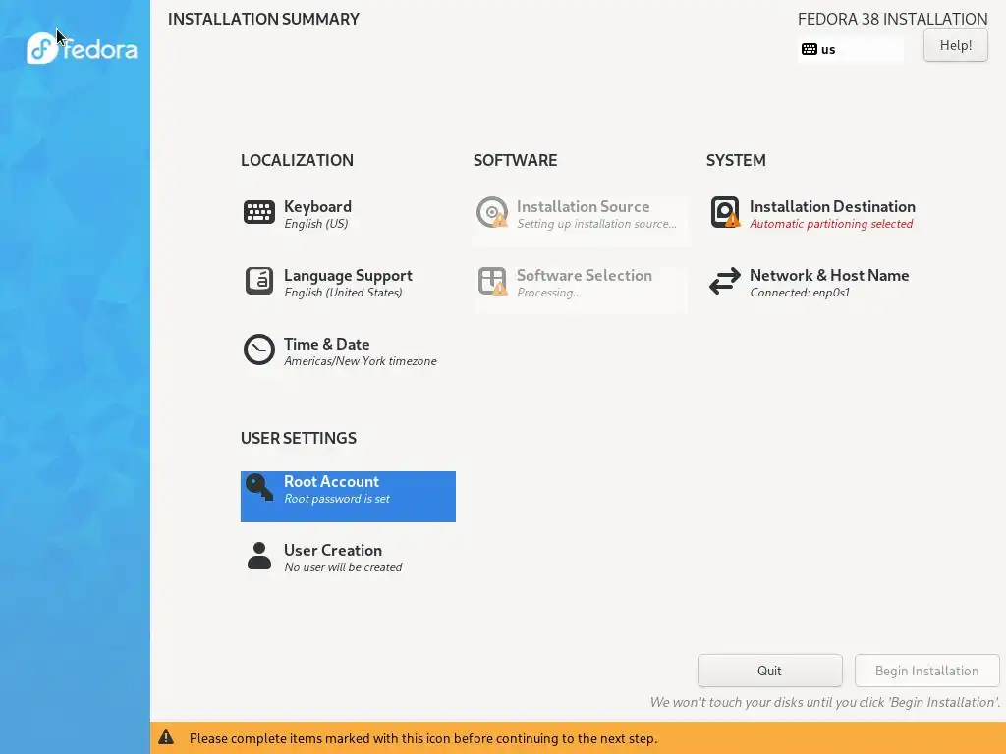Open Language Support settings label
This screenshot has height=754, width=1006.
pos(348,275)
